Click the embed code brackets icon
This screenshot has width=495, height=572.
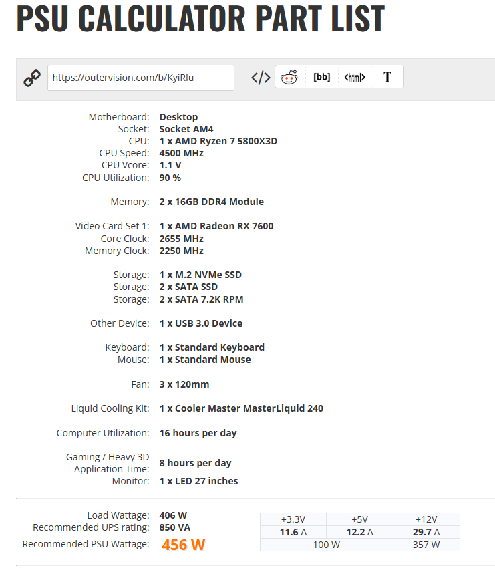pos(261,78)
